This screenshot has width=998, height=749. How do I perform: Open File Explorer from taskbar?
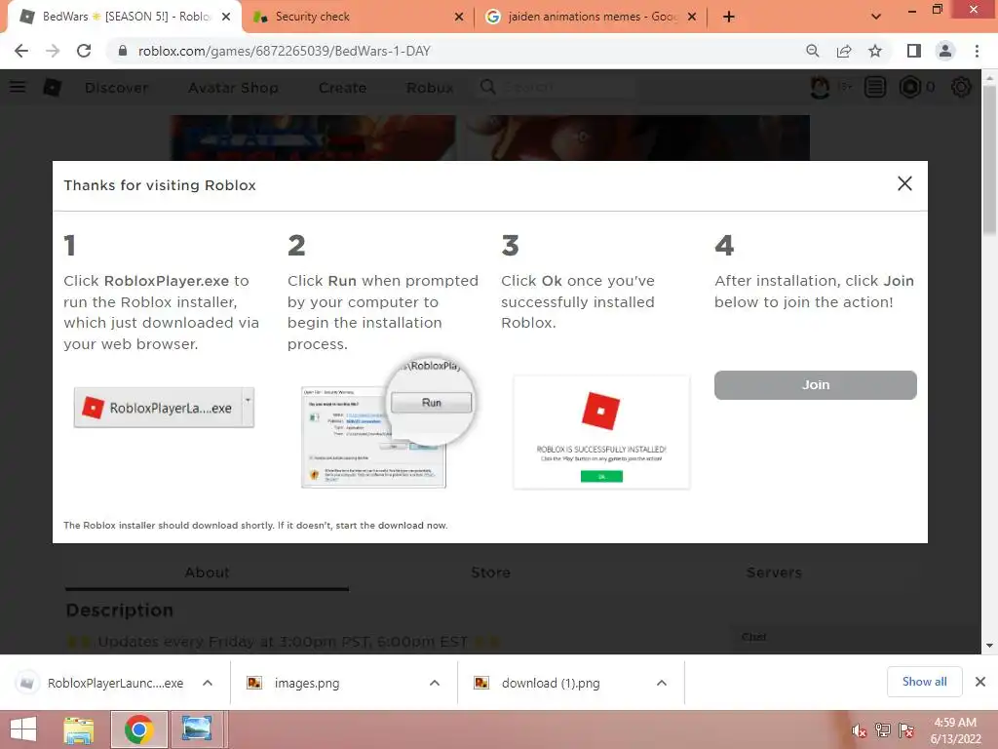pyautogui.click(x=78, y=729)
